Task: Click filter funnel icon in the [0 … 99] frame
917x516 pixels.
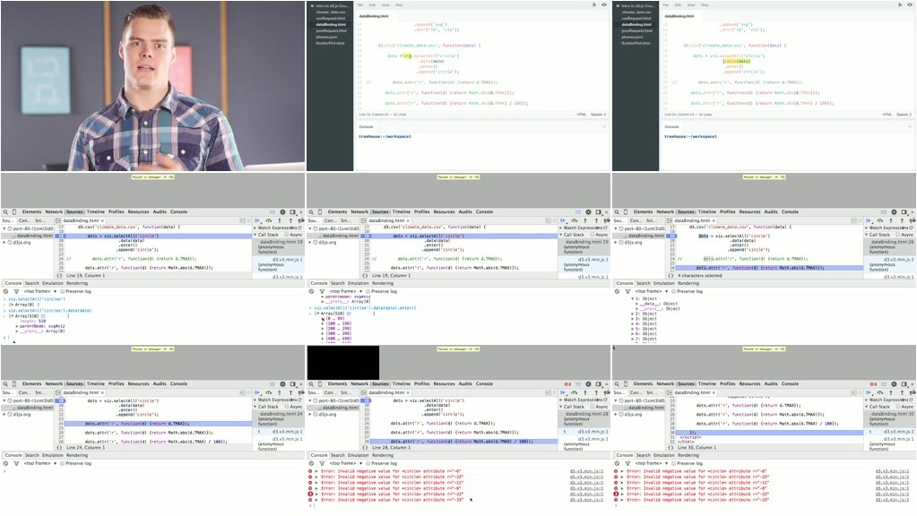Action: 322,291
